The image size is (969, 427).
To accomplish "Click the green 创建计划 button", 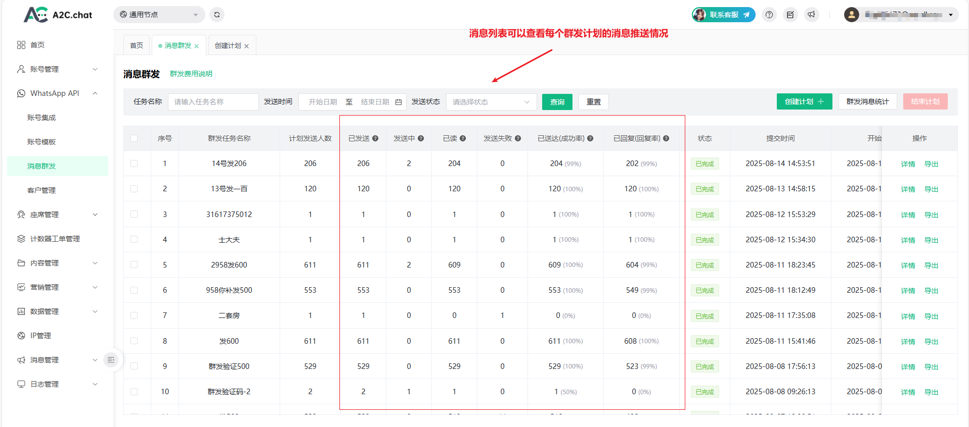I will 804,101.
